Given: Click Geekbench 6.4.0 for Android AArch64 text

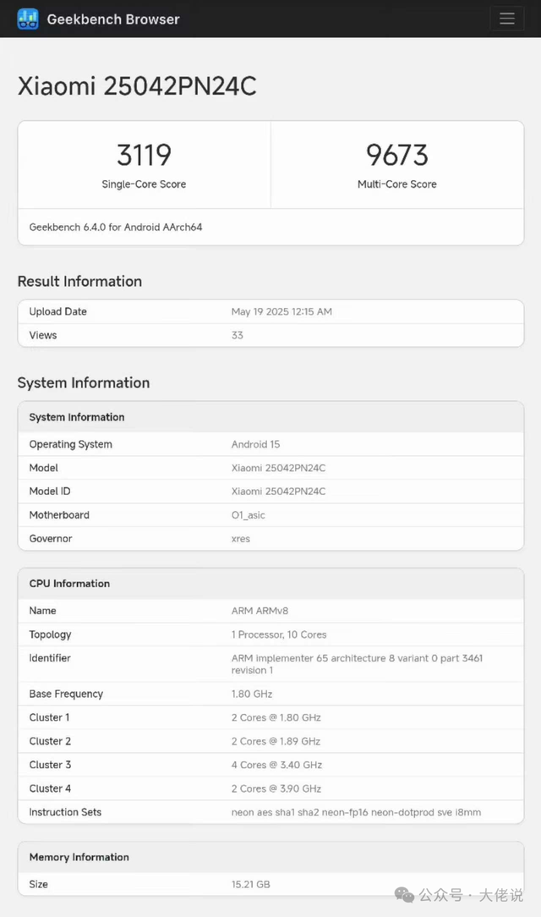Looking at the screenshot, I should pyautogui.click(x=116, y=228).
